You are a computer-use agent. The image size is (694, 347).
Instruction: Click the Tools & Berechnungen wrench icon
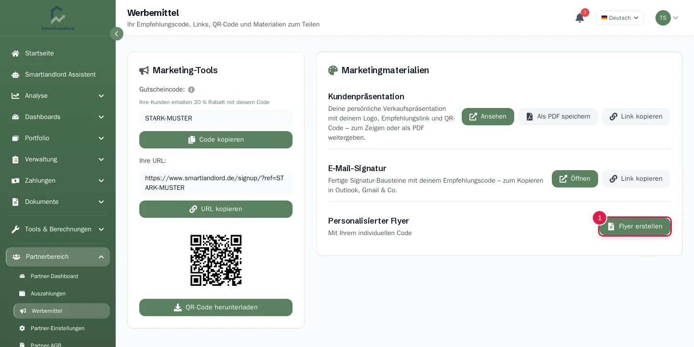15,229
